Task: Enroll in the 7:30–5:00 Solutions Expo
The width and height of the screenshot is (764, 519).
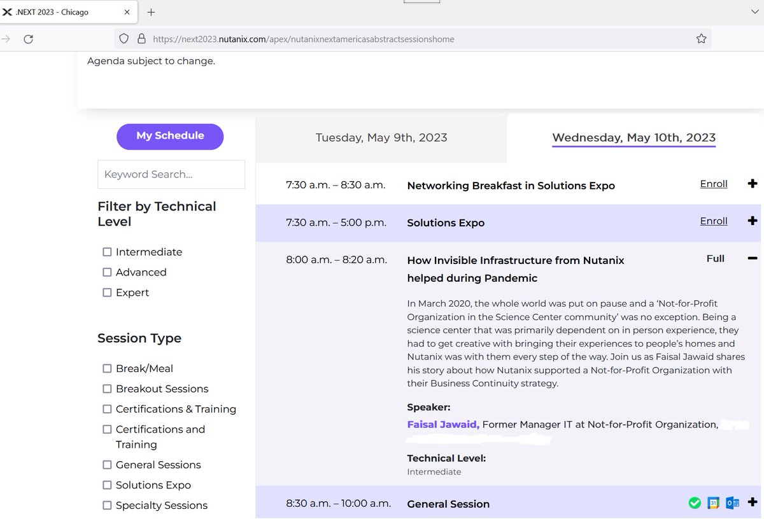Action: coord(714,221)
